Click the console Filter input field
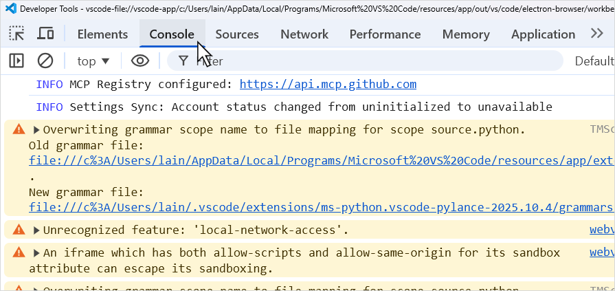This screenshot has width=615, height=291. coord(371,61)
